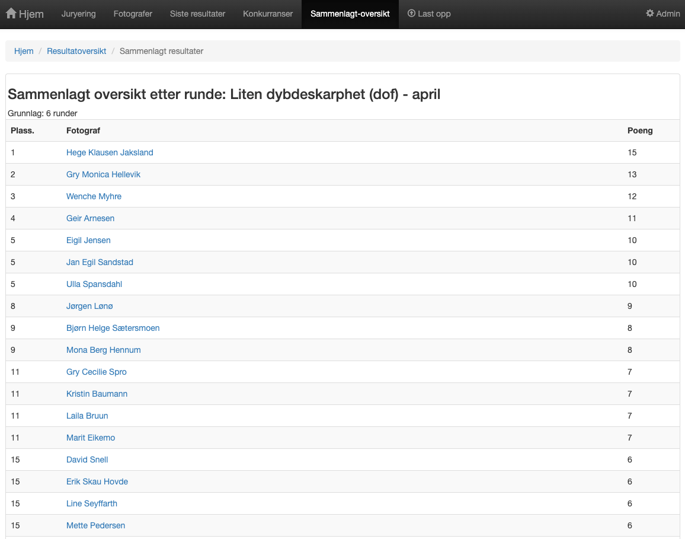Click placement 15 in David Snell row

(x=15, y=460)
